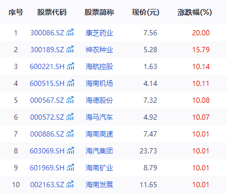
Task: Select stock code 002163.SZ
Action: 47,185
